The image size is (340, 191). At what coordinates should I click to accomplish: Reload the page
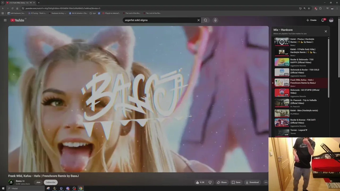(x=12, y=8)
